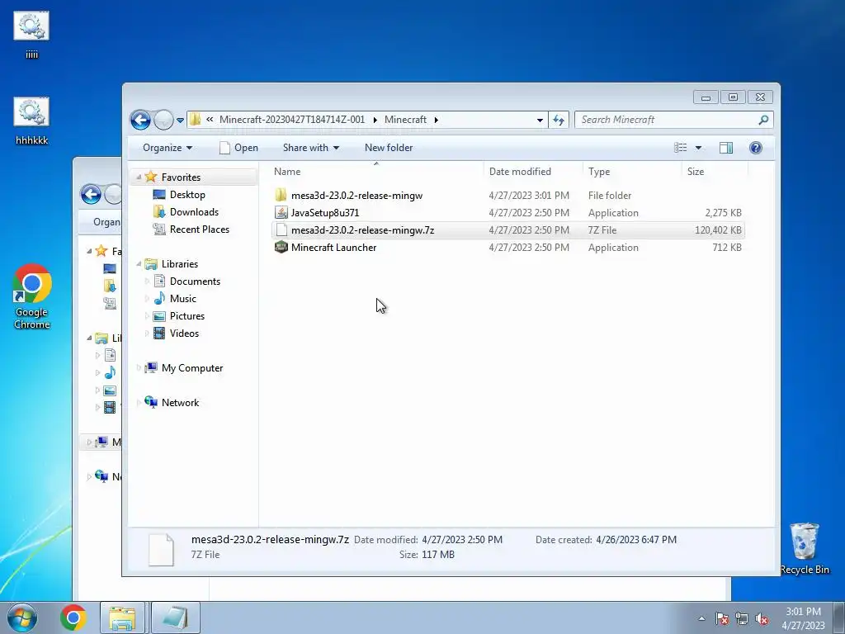Click the network tray icon
The image size is (845, 634).
[x=742, y=618]
